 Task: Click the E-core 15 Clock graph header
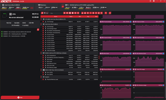[148, 38]
